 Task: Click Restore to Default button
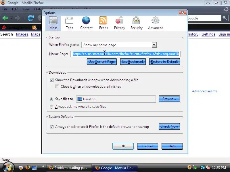click(x=164, y=62)
